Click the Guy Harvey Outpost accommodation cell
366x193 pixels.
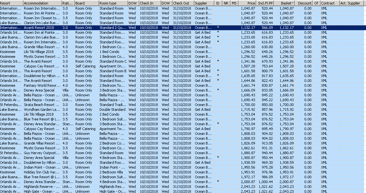(42, 153)
